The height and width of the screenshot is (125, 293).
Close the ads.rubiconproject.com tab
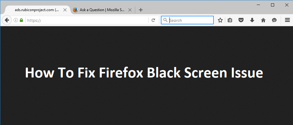point(65,10)
